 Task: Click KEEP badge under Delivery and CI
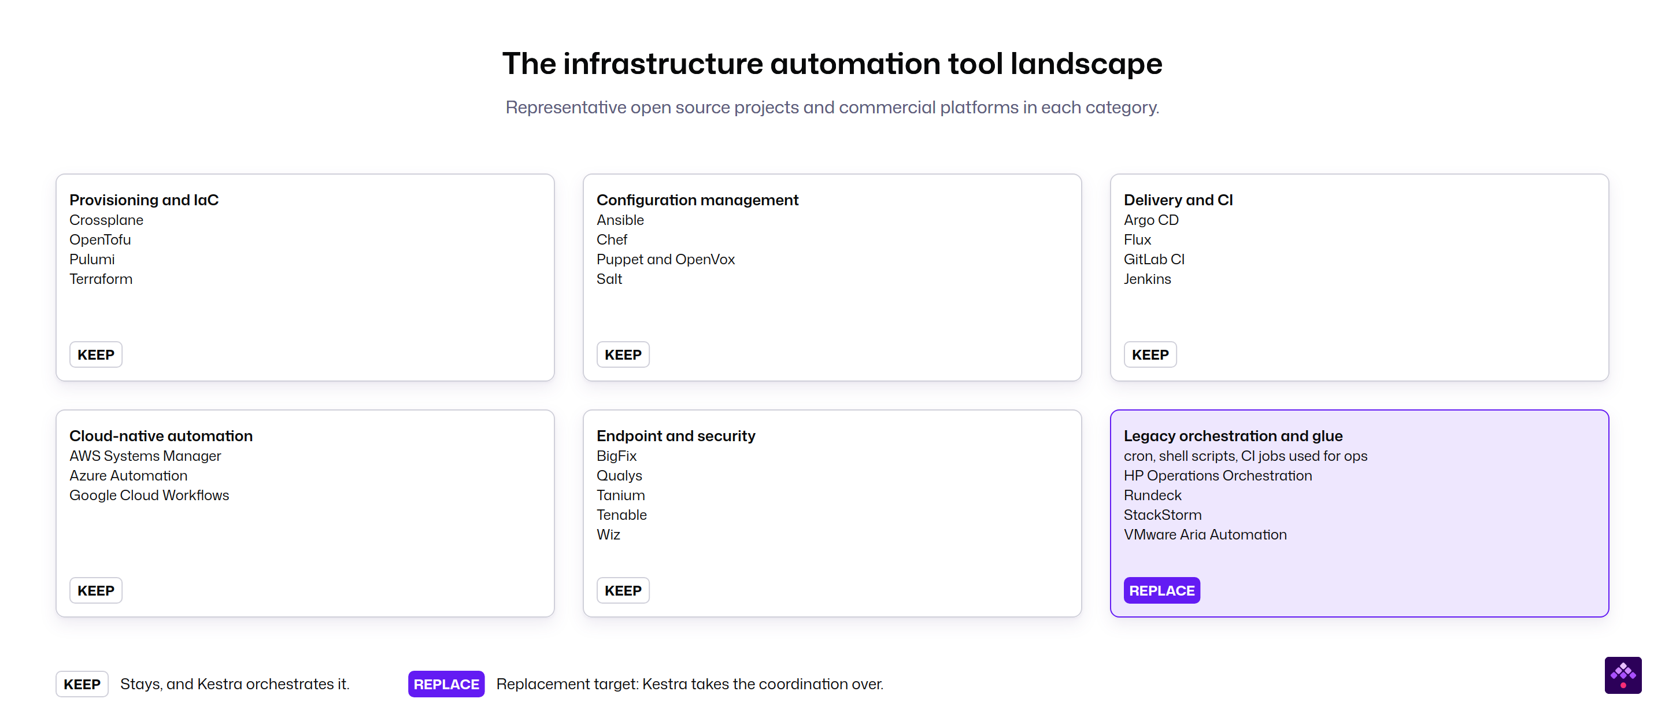coord(1150,355)
